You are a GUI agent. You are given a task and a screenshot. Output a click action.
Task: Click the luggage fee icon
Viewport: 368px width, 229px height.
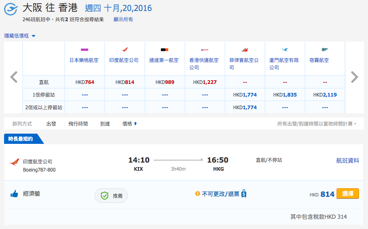coord(244,194)
